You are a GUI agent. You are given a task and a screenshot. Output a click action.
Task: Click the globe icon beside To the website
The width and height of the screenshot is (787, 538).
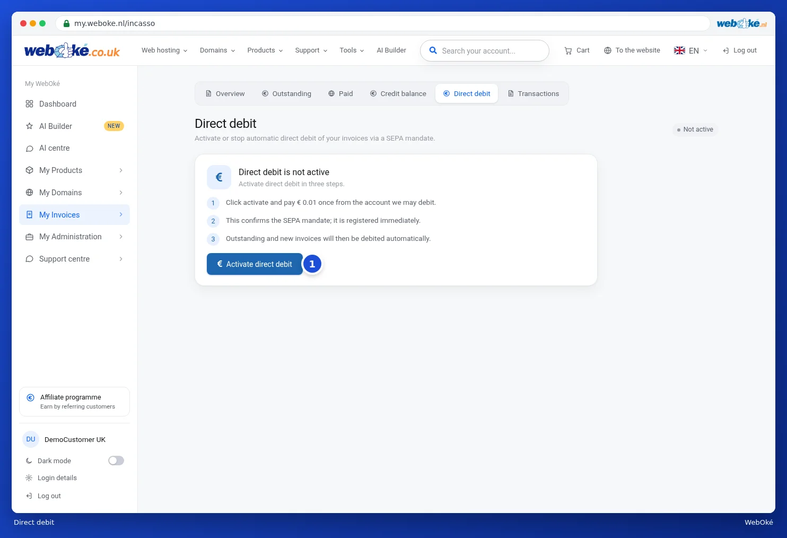(x=608, y=50)
